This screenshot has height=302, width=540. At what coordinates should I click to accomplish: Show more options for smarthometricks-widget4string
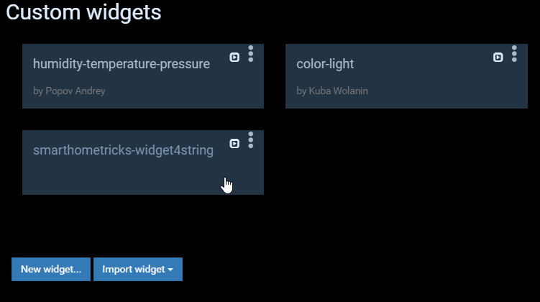[251, 140]
